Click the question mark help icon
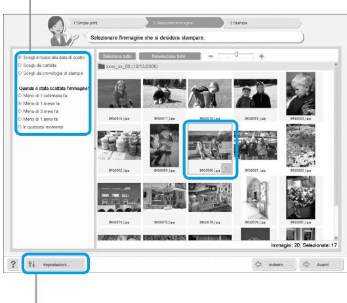 (13, 264)
